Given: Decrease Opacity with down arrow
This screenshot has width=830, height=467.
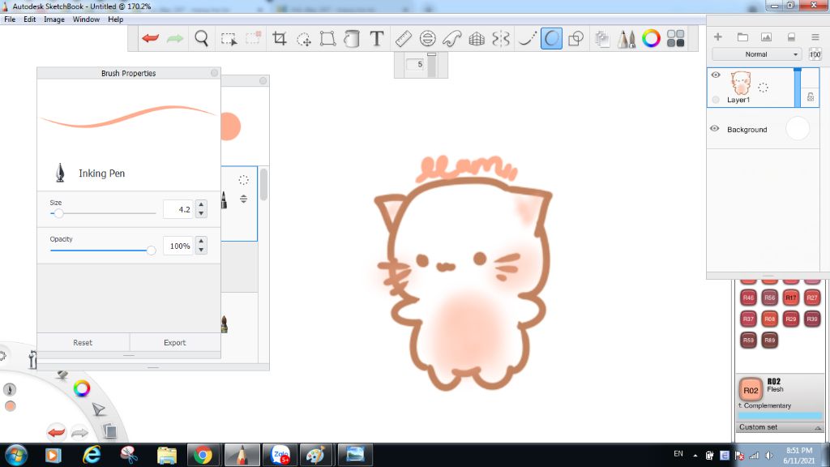Looking at the screenshot, I should tap(201, 250).
